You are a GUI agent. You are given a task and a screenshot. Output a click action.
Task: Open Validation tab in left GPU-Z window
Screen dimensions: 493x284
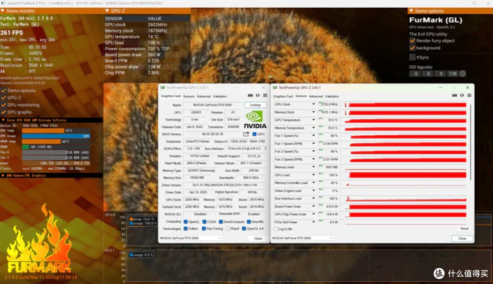point(220,96)
